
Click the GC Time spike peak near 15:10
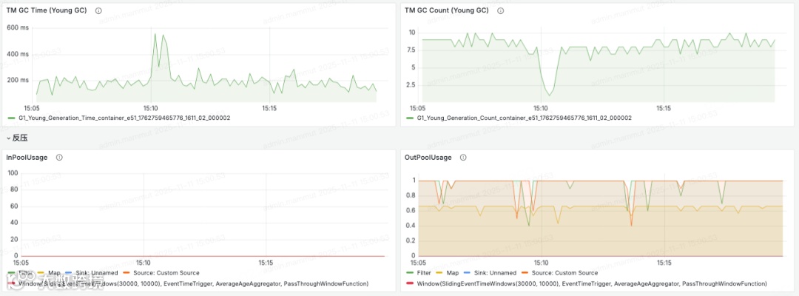155,35
